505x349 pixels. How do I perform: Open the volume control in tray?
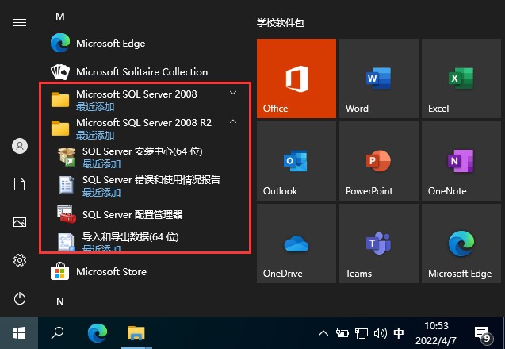pos(381,333)
